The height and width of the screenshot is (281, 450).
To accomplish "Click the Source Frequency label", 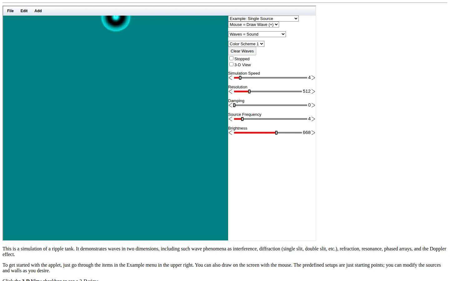I will click(x=245, y=115).
